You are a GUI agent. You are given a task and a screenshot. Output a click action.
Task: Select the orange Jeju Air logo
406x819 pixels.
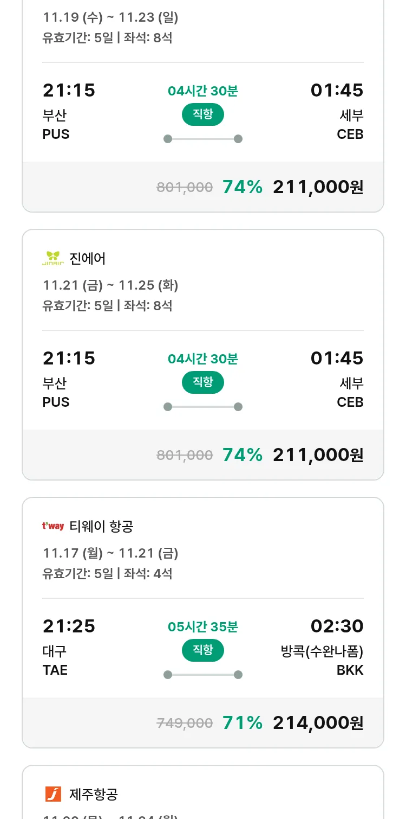tap(53, 794)
